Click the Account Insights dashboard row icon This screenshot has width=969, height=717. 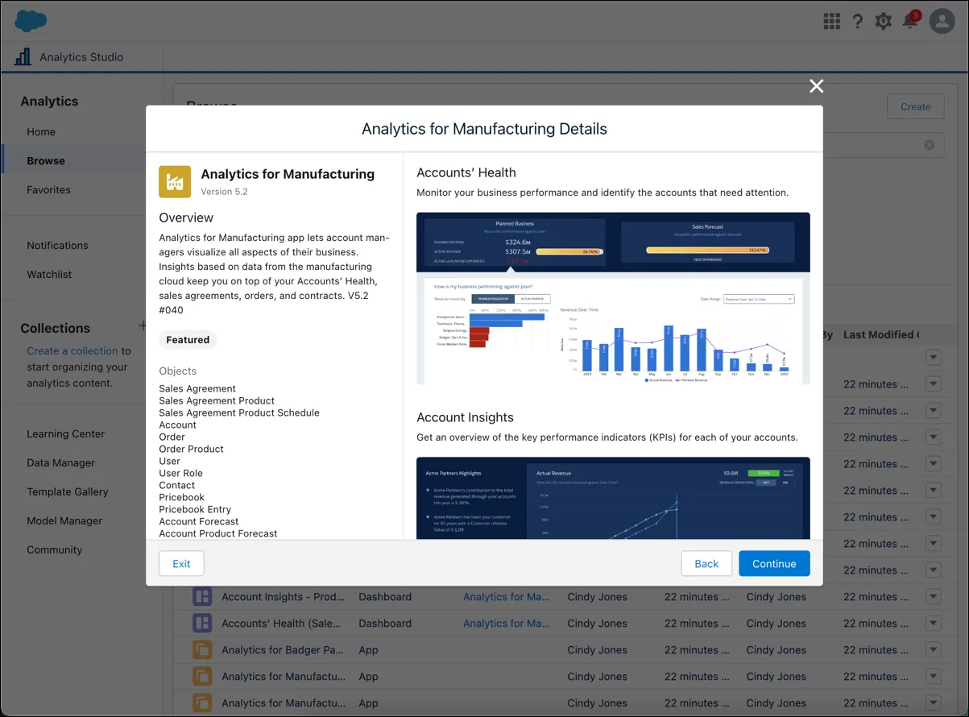201,597
